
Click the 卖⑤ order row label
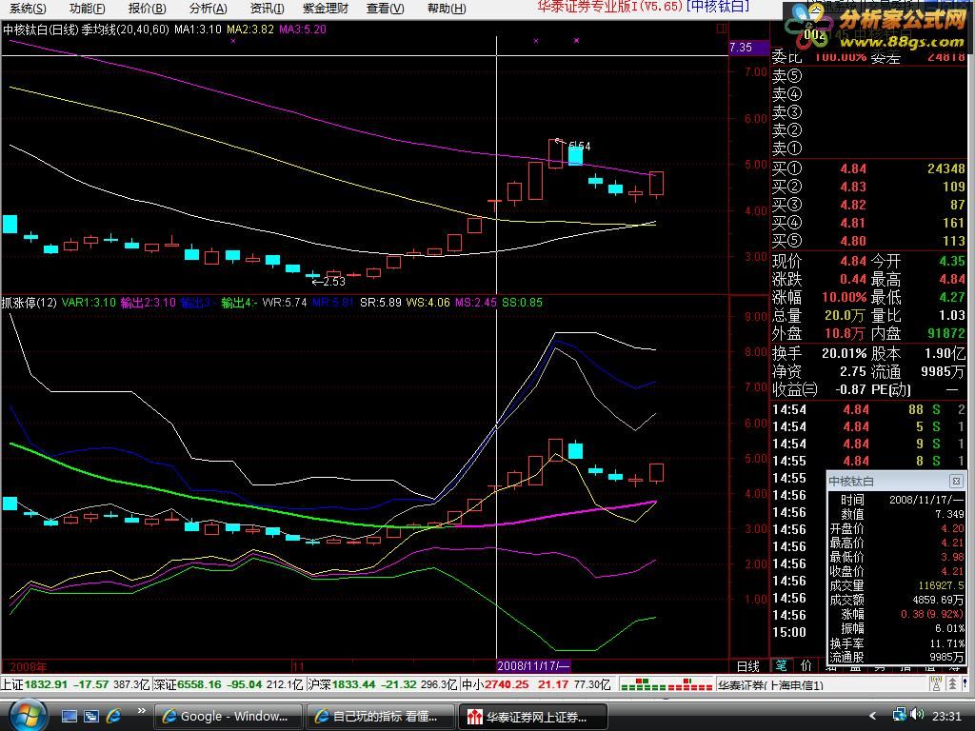coord(787,76)
